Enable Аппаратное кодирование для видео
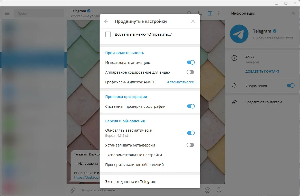This screenshot has height=196, width=300. (x=190, y=72)
